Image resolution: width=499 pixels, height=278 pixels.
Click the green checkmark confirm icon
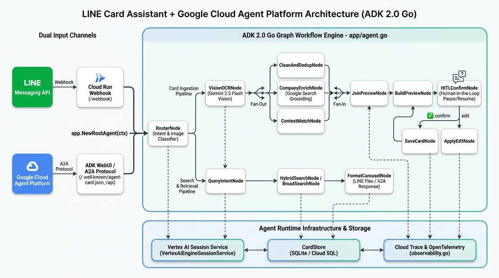point(430,116)
